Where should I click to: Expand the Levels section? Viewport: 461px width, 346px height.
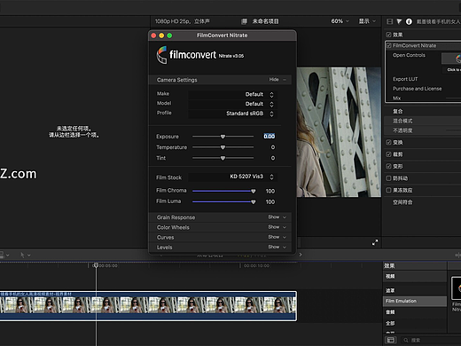pos(277,247)
